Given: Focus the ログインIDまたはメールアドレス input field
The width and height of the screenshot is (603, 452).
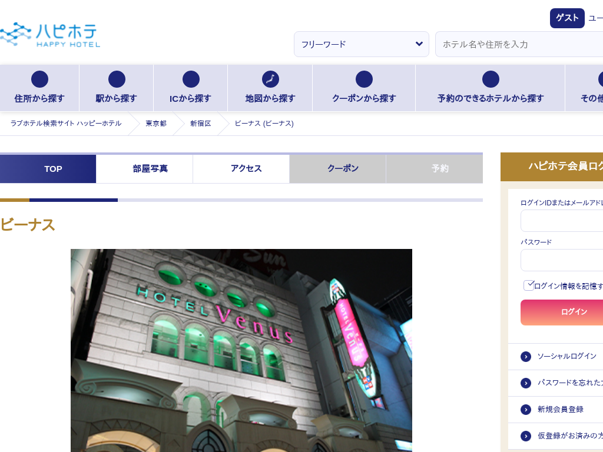Looking at the screenshot, I should pyautogui.click(x=562, y=221).
